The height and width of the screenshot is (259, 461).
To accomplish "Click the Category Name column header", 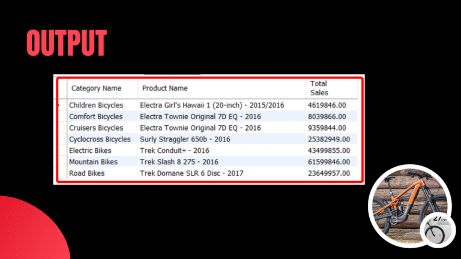I will point(96,89).
